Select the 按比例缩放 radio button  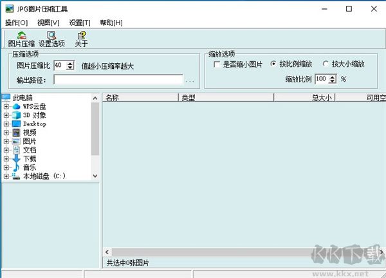[x=273, y=64]
